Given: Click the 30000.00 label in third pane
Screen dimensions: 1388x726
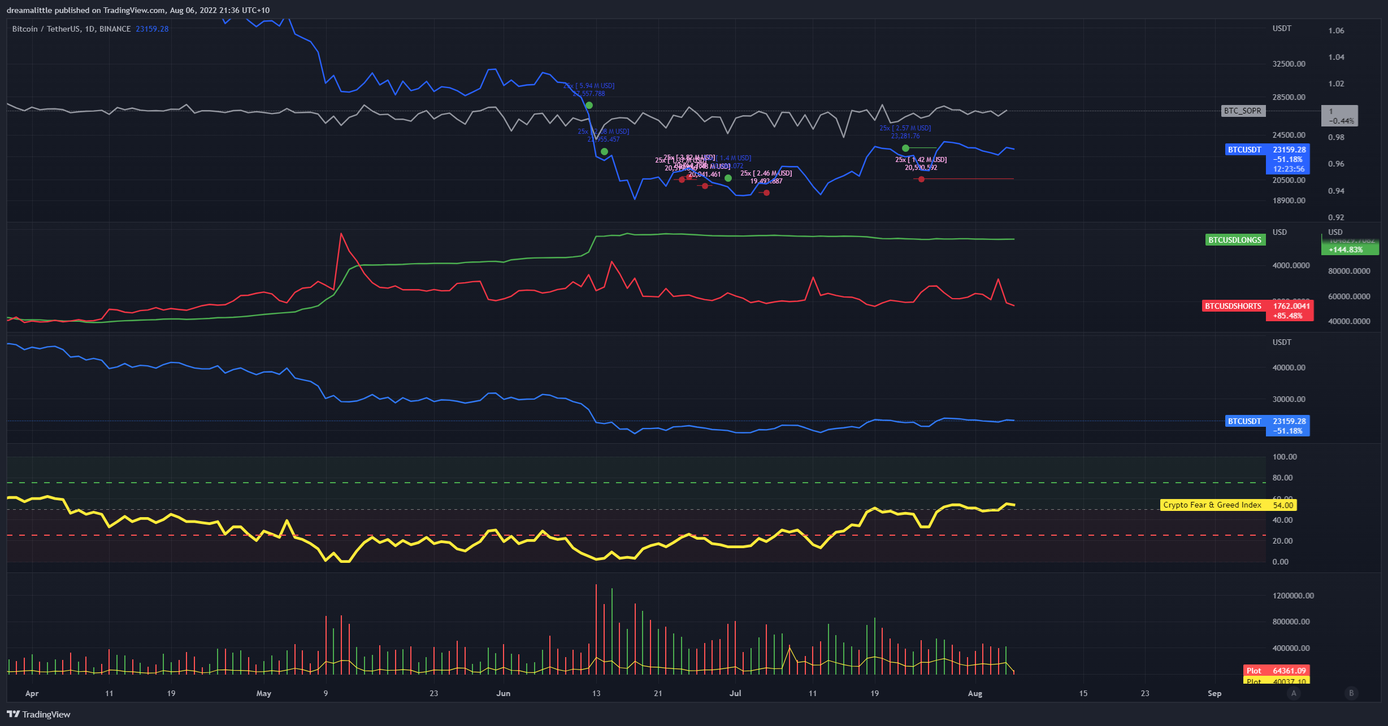Looking at the screenshot, I should coord(1289,399).
